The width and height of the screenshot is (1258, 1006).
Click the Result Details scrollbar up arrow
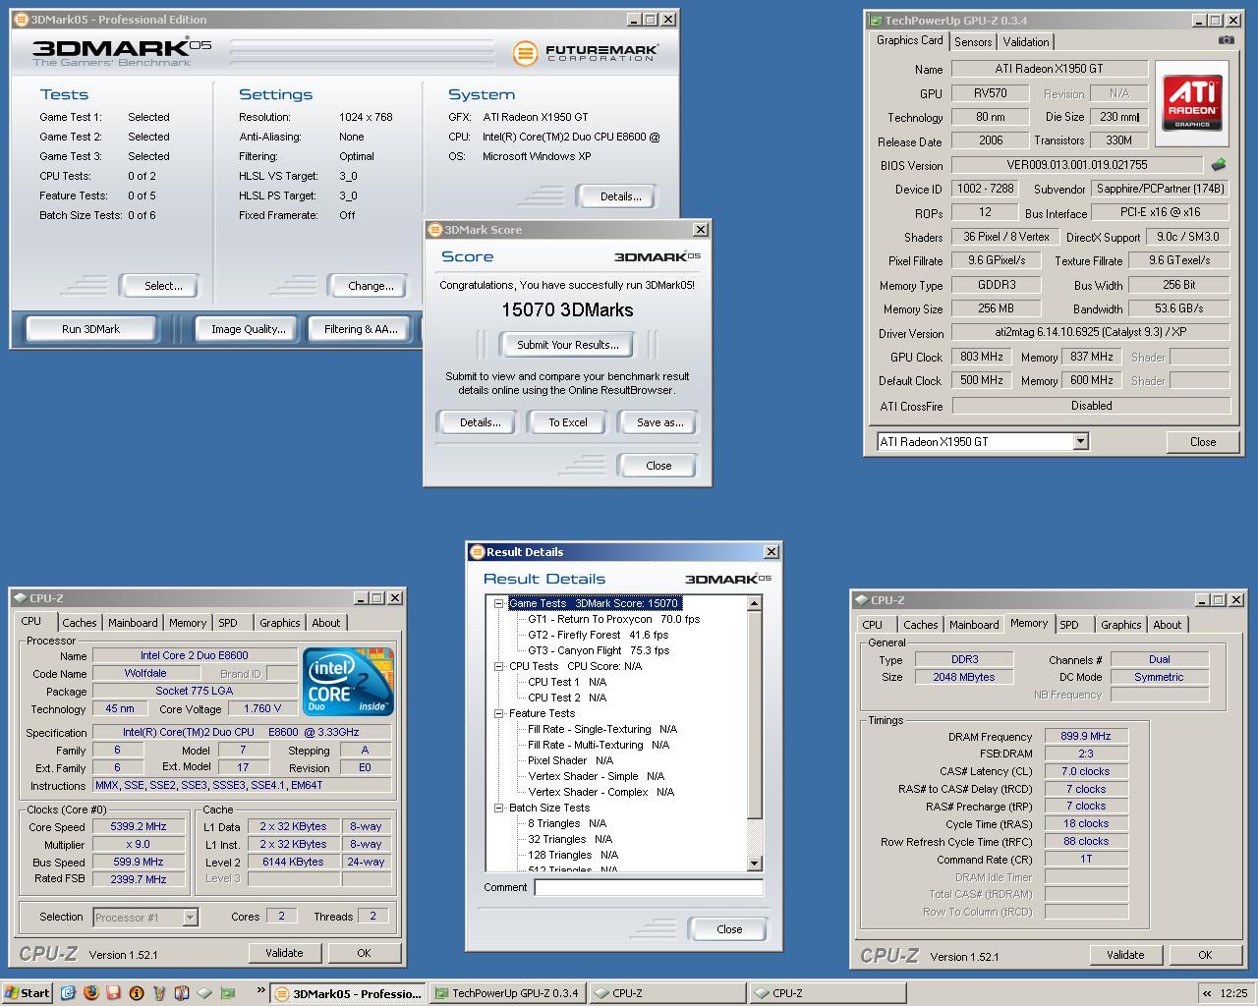pyautogui.click(x=755, y=603)
